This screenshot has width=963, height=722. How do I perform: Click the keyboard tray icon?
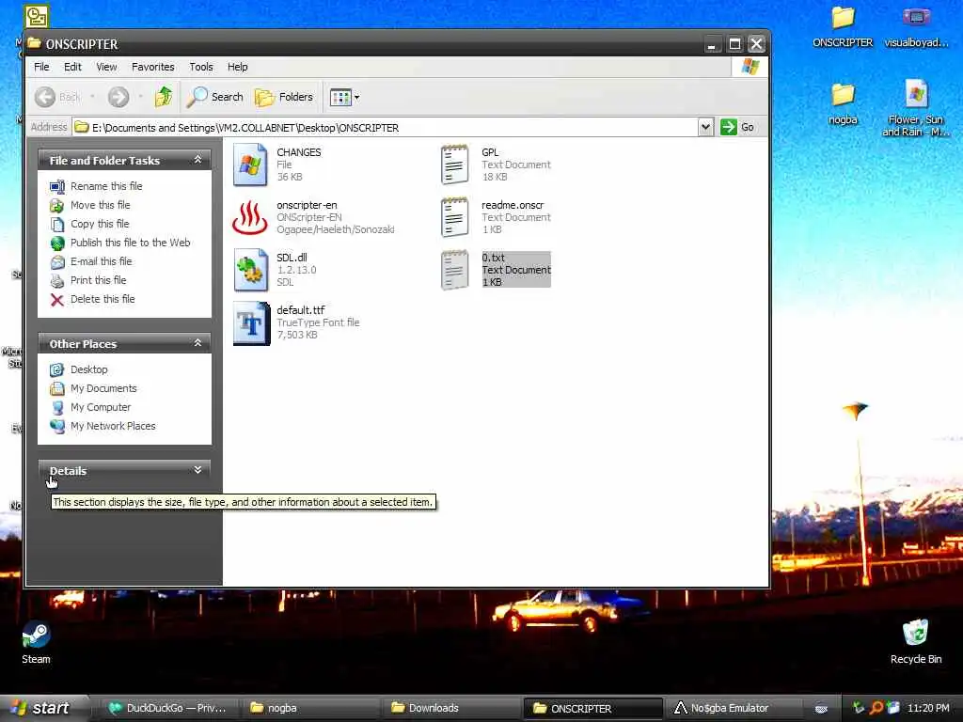point(821,709)
